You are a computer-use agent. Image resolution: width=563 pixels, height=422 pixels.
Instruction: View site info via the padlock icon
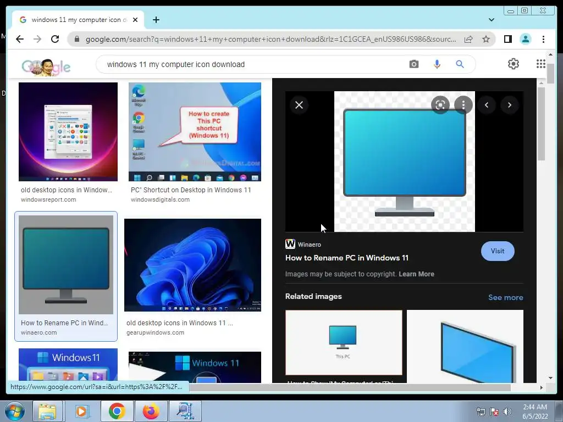76,39
